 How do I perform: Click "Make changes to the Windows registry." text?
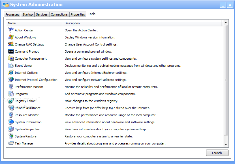pos(91,101)
